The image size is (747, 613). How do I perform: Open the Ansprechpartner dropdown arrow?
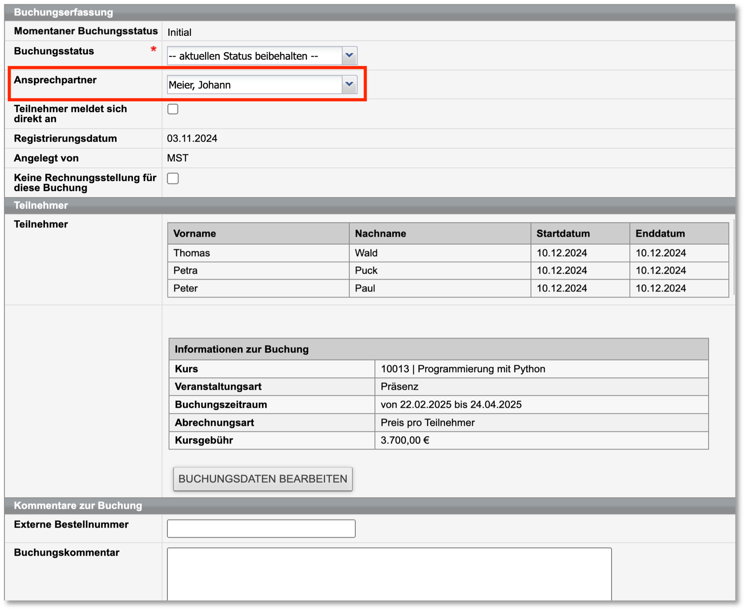click(x=349, y=84)
